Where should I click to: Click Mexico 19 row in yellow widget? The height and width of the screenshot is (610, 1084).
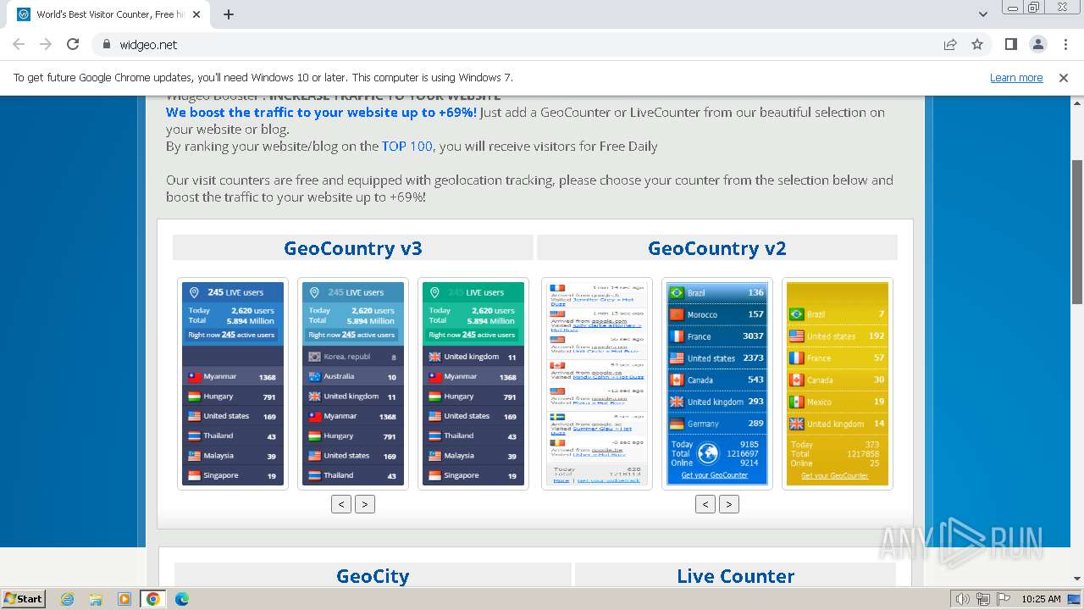(x=838, y=402)
